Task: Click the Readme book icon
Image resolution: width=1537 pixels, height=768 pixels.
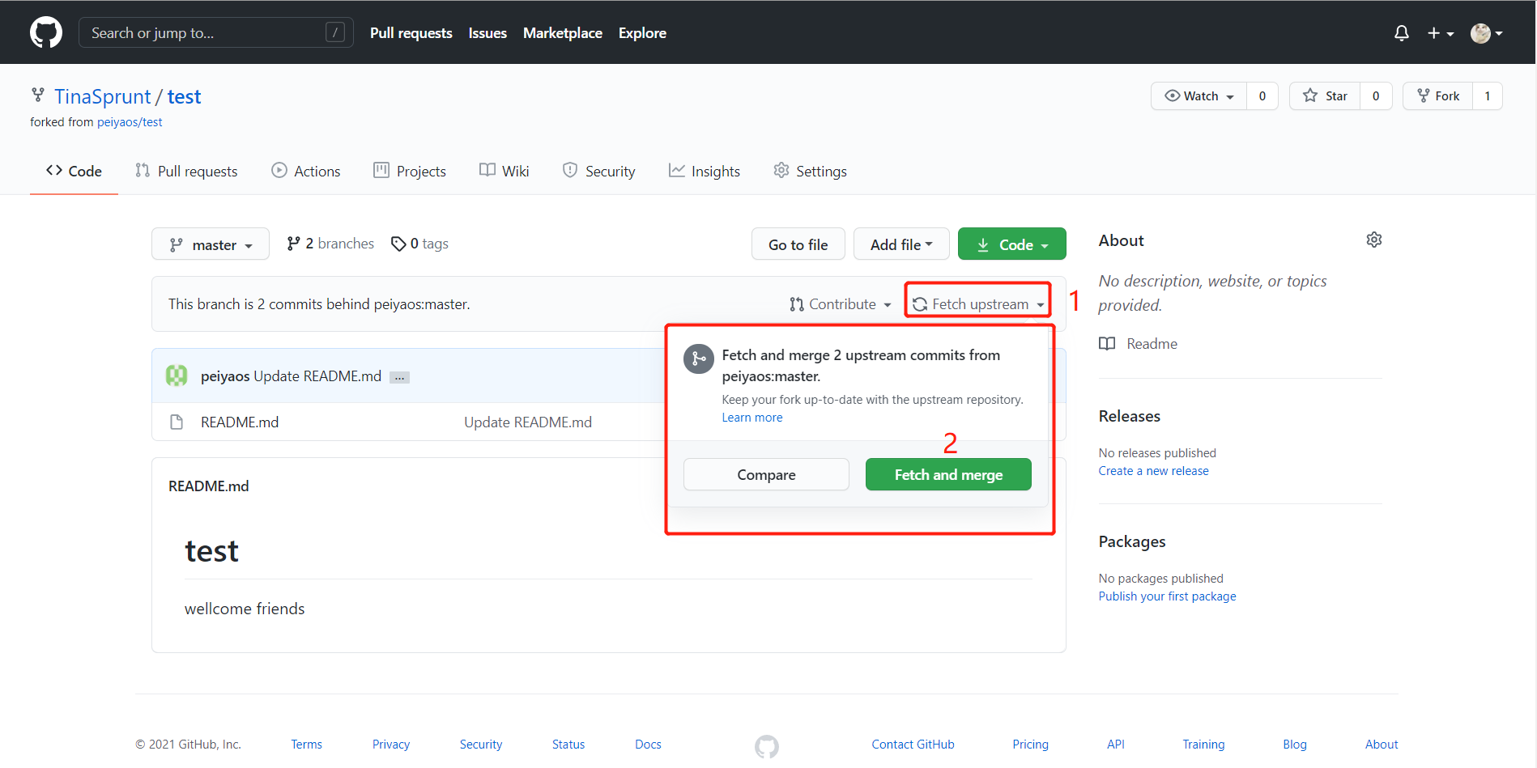Action: click(x=1107, y=343)
